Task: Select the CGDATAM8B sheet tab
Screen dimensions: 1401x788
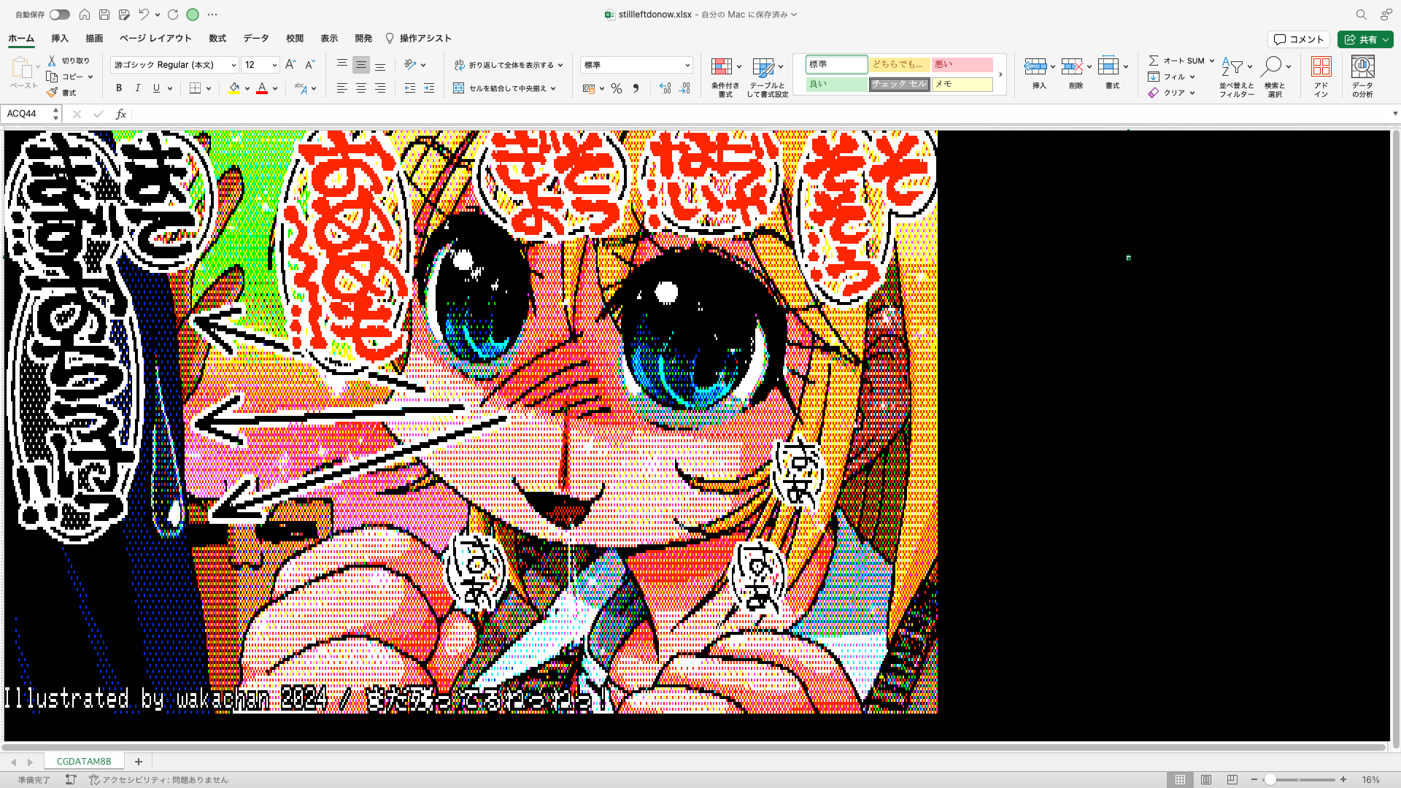Action: [84, 761]
